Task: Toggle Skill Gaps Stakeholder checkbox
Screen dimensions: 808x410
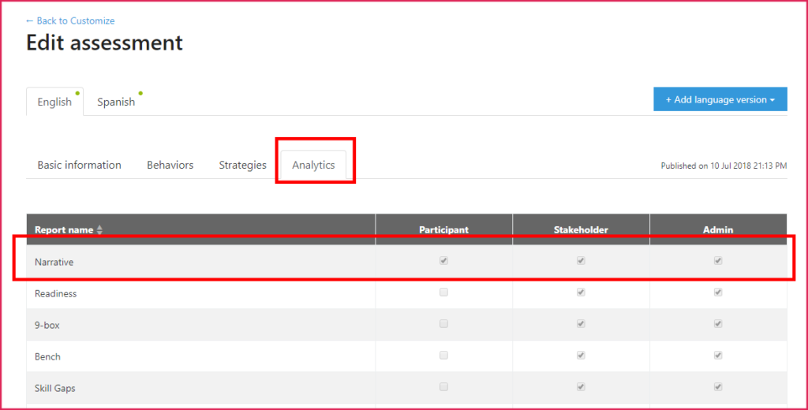Action: (581, 387)
